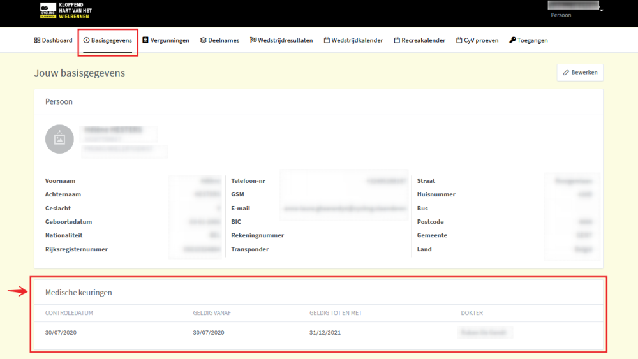638x359 pixels.
Task: Click the 'Rekeningnummer' field label
Action: [258, 235]
